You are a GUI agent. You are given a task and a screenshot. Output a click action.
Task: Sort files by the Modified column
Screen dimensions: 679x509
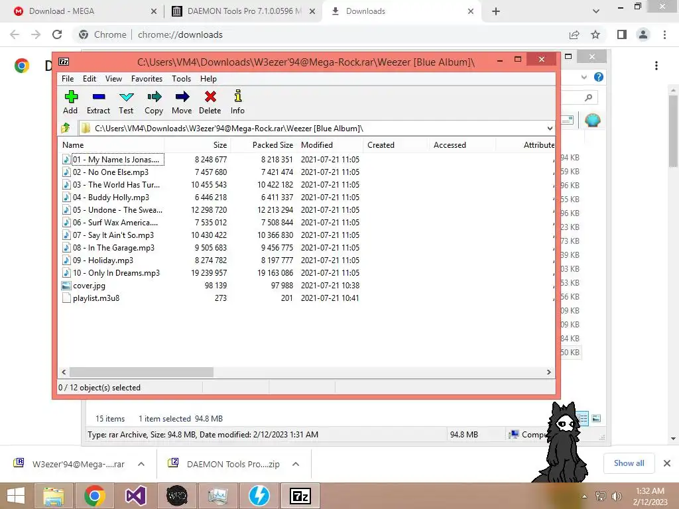(x=330, y=145)
